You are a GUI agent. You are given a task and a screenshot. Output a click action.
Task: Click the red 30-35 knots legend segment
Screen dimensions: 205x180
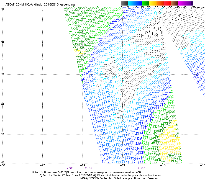coord(167,3)
